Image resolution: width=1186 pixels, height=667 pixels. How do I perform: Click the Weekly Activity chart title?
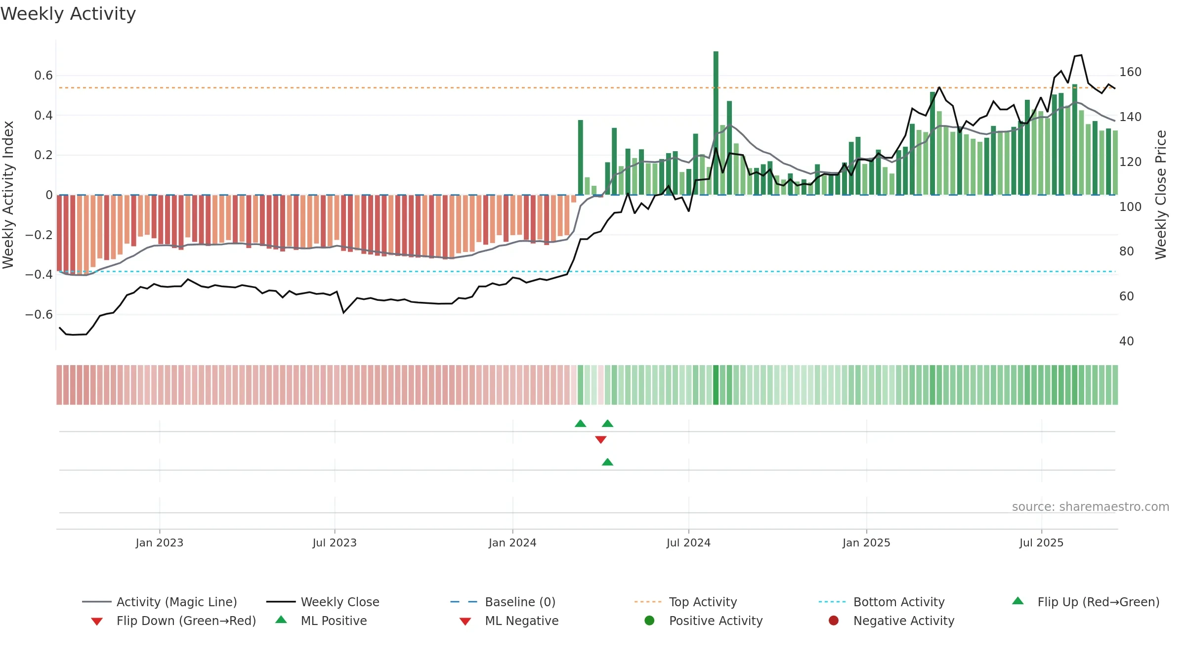point(68,14)
